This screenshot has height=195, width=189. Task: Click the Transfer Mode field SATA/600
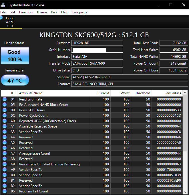97,63
